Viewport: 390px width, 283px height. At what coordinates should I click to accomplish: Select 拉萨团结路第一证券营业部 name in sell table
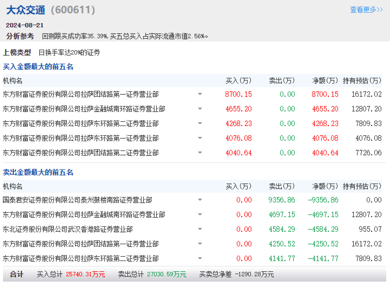[81, 244]
